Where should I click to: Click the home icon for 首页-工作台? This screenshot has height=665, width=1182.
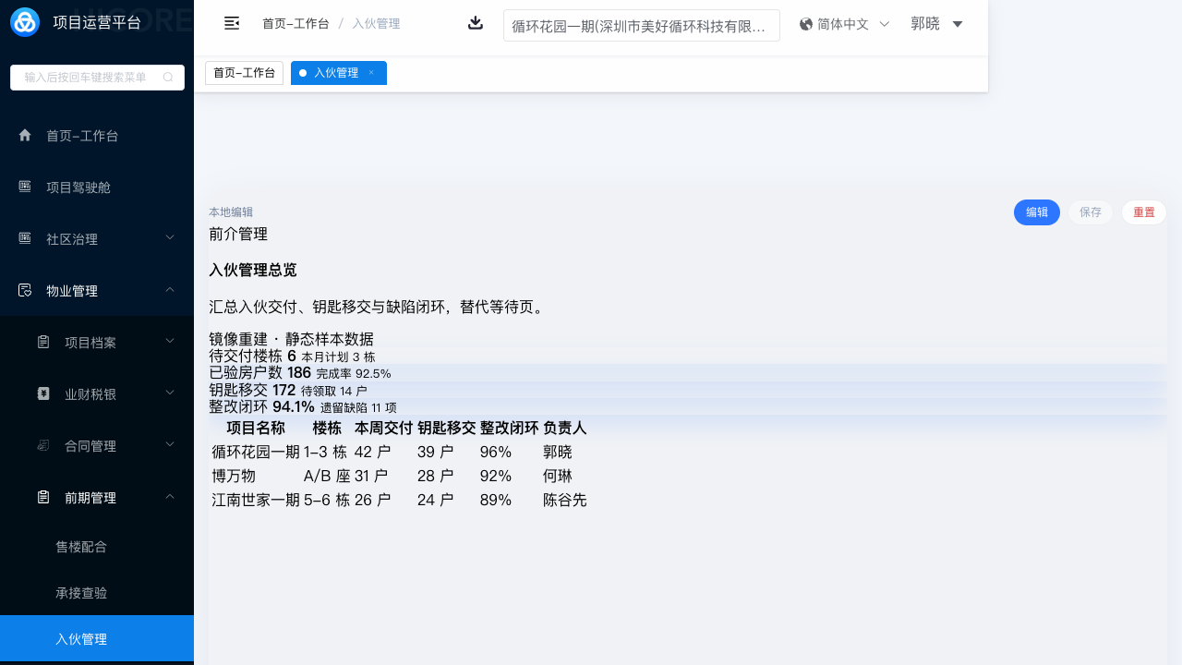pyautogui.click(x=25, y=136)
